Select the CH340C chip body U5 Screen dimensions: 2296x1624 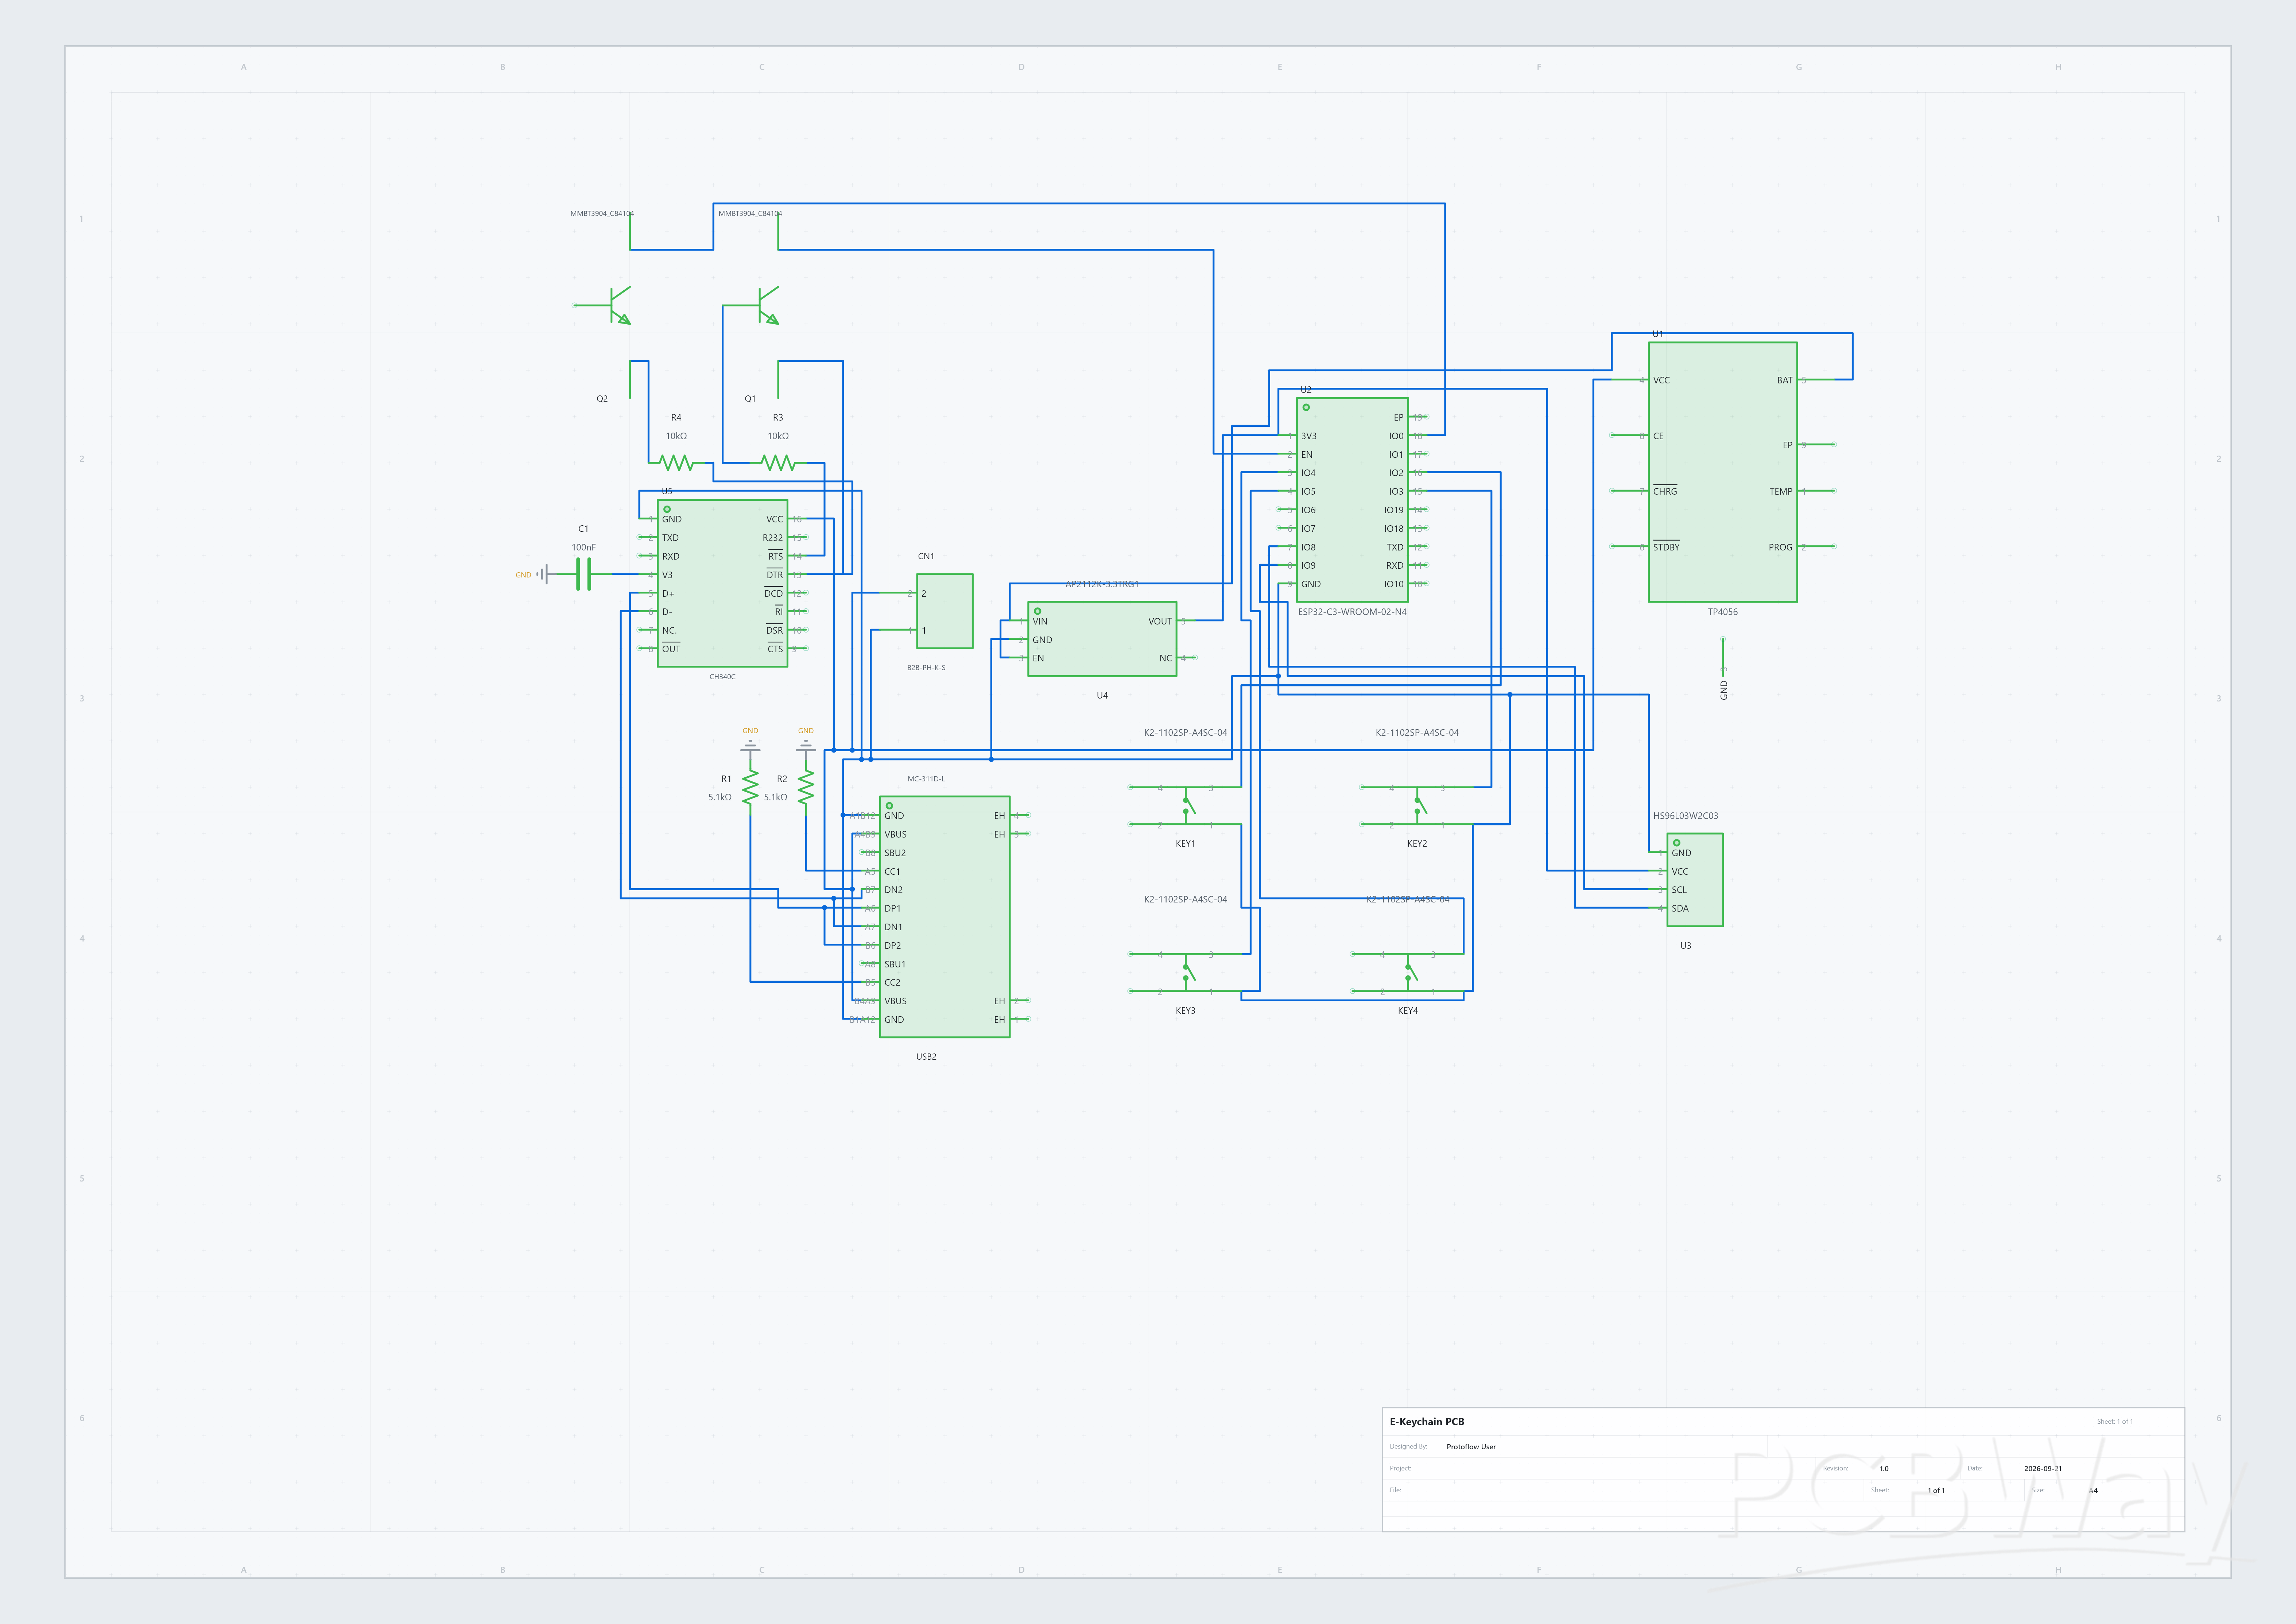(722, 583)
